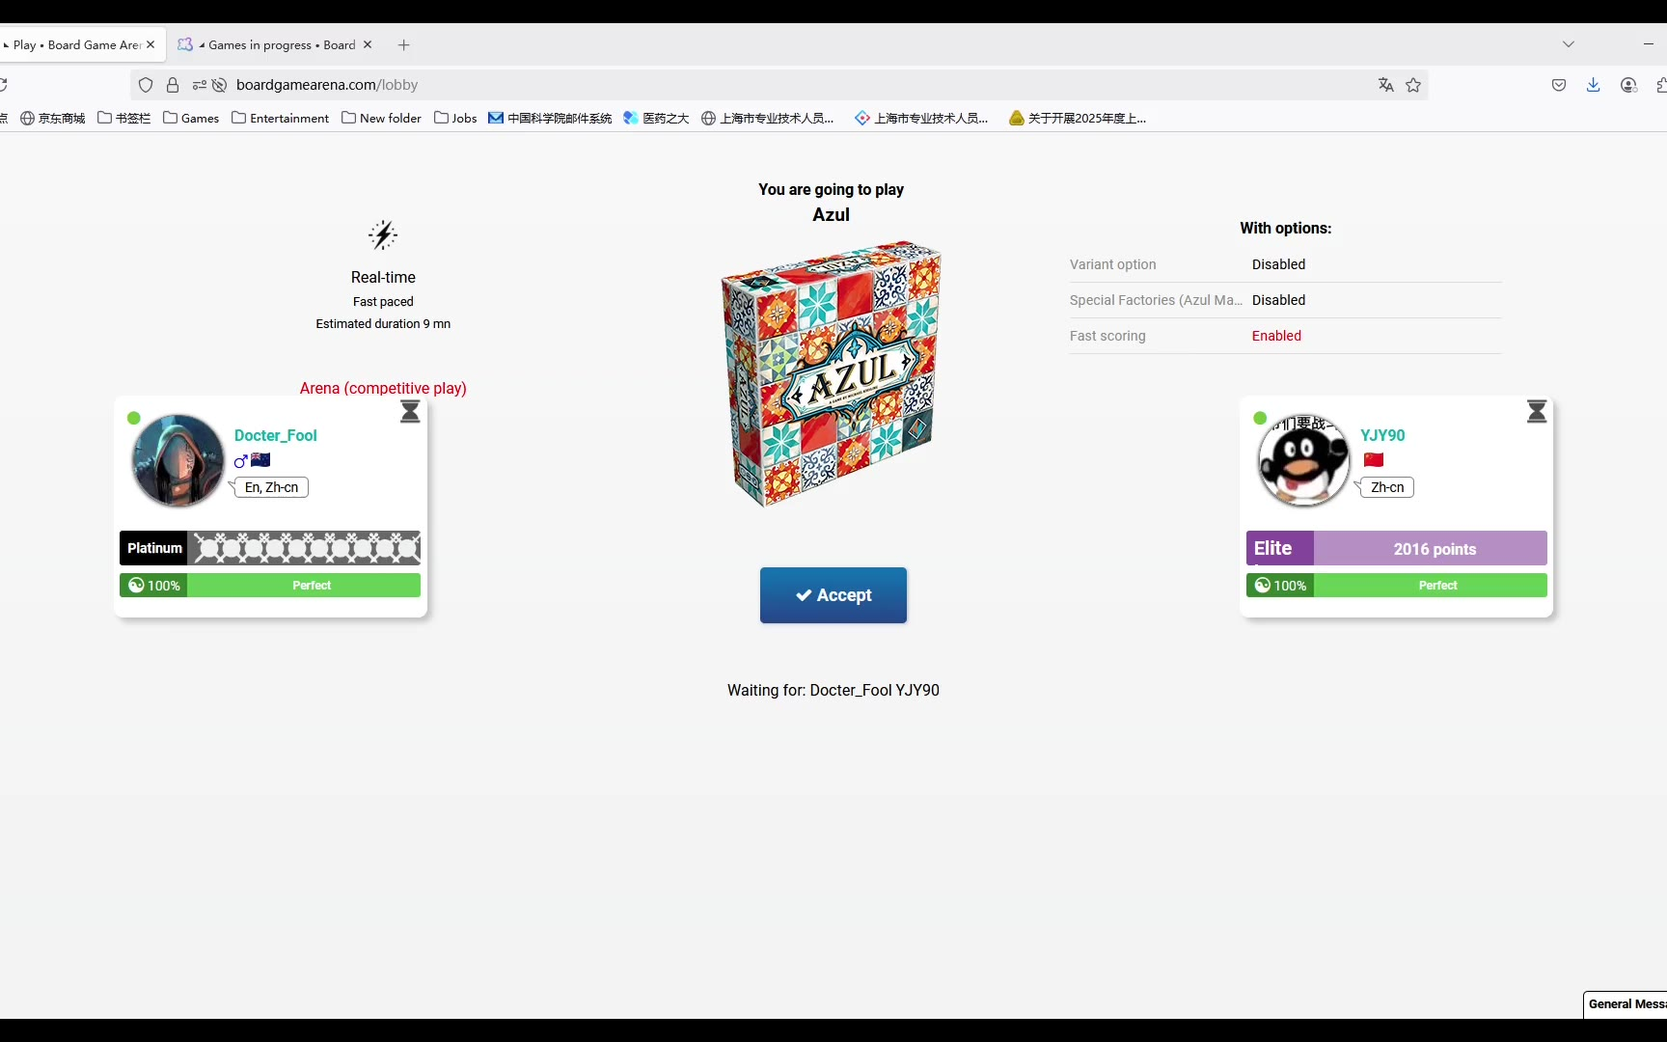Click YJY90's penguin avatar
This screenshot has height=1042, width=1667.
coord(1304,460)
